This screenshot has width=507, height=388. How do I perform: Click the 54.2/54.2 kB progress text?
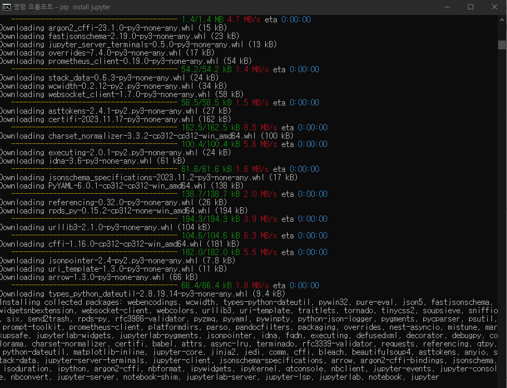click(206, 70)
